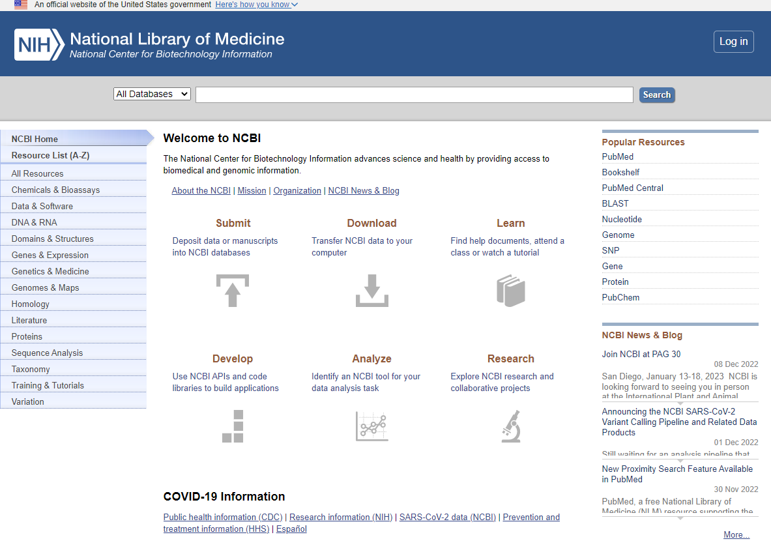The image size is (771, 554).
Task: Click the Learn books icon
Action: click(x=511, y=291)
